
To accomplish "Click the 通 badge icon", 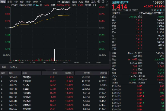I will (152, 10).
